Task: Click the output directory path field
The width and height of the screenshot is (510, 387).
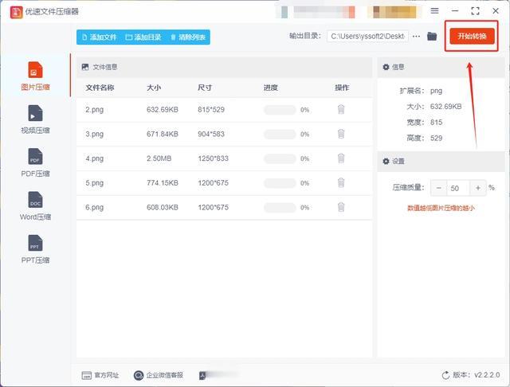Action: [x=368, y=37]
